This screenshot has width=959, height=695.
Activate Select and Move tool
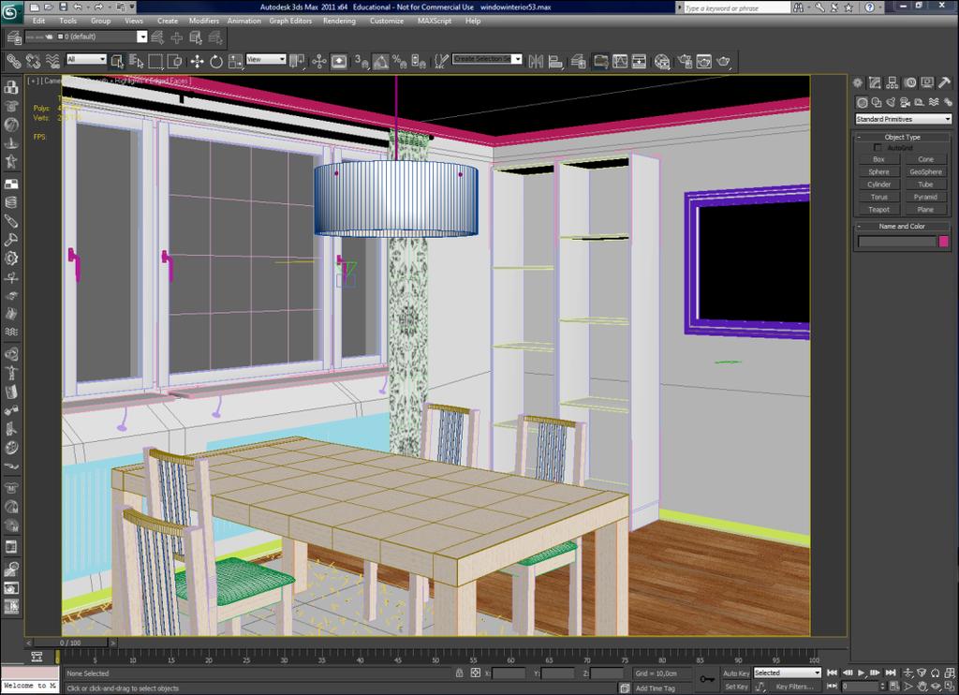tap(197, 61)
